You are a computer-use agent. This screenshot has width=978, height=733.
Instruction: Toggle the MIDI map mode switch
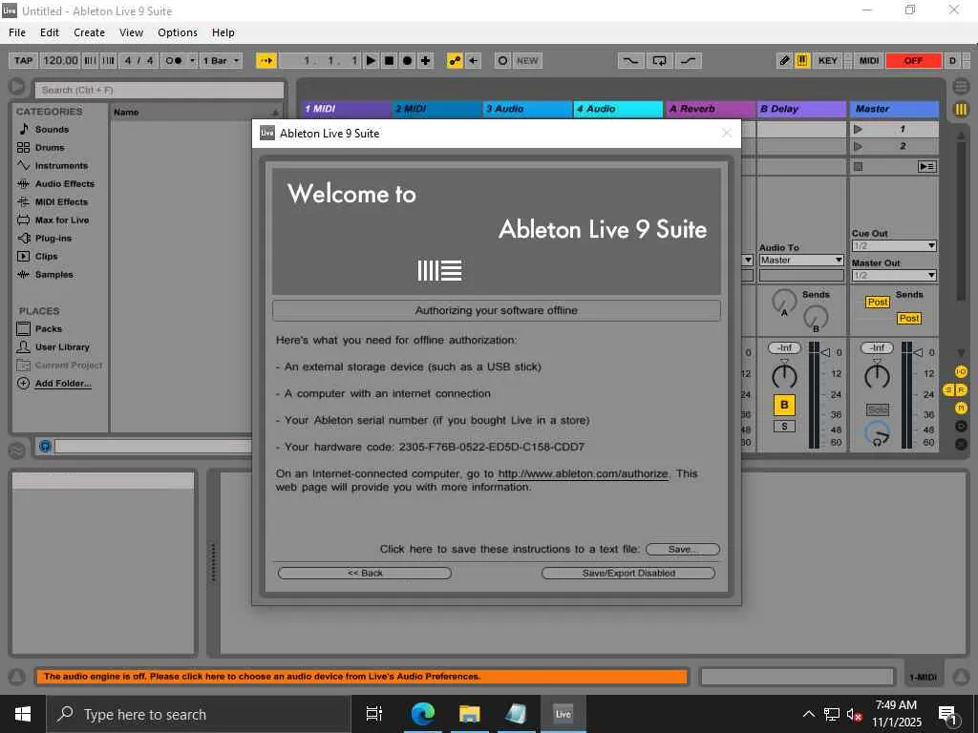[869, 60]
